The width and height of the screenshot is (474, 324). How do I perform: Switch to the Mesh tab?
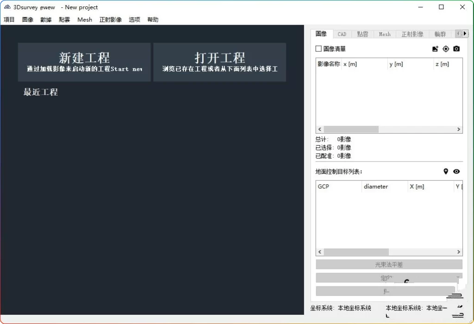coord(384,34)
